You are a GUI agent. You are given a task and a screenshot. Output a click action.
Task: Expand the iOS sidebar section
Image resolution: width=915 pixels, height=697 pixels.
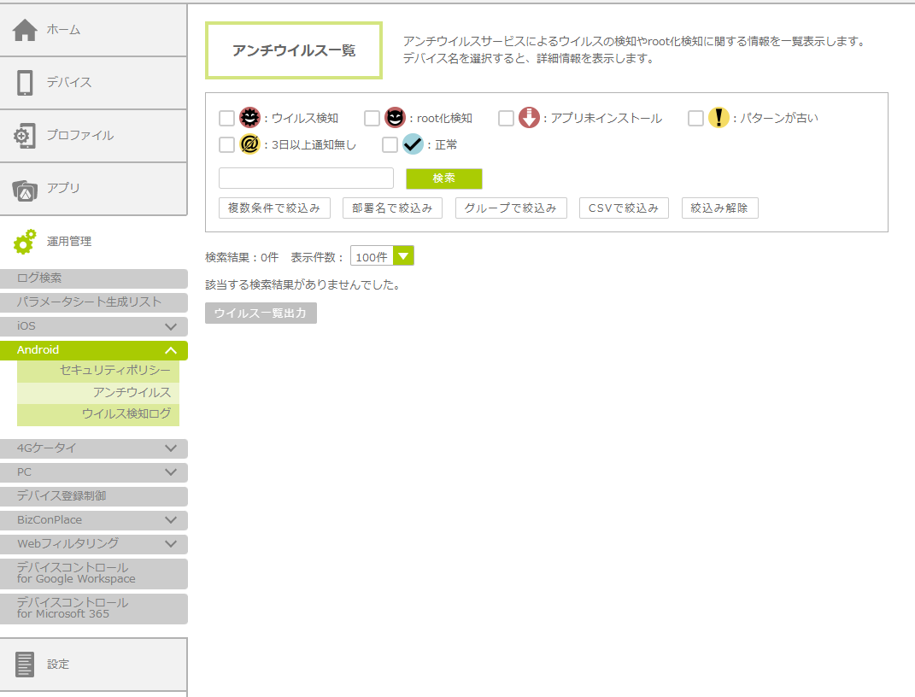[x=171, y=326]
